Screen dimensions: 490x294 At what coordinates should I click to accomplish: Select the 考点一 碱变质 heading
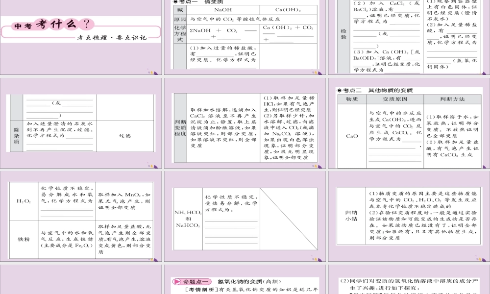(198, 2)
